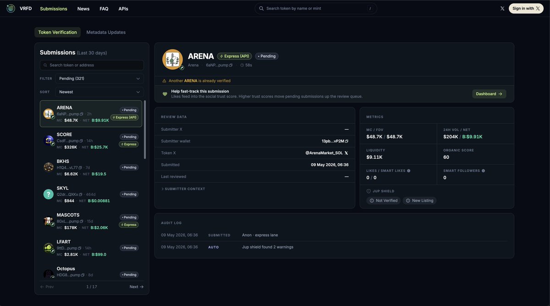This screenshot has height=306, width=550.
Task: Click the clock icon next to 58s
Action: pos(242,65)
